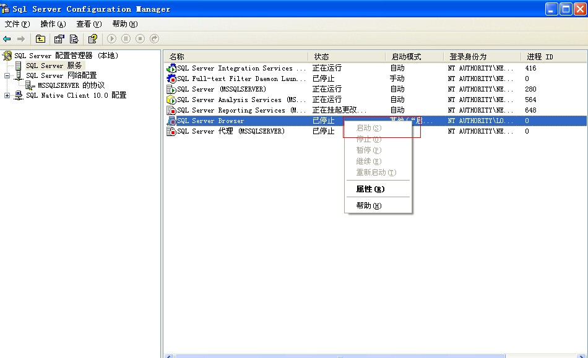
Task: Select the SQL Server (MSSQLSERVER) row name
Action: tap(222, 89)
